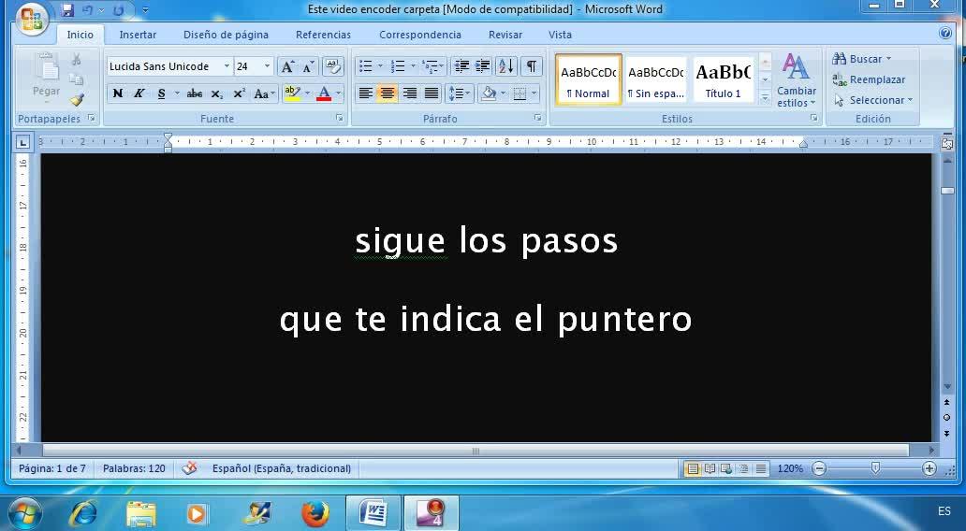The height and width of the screenshot is (531, 966).
Task: Toggle italic (K) formatting
Action: pyautogui.click(x=139, y=93)
